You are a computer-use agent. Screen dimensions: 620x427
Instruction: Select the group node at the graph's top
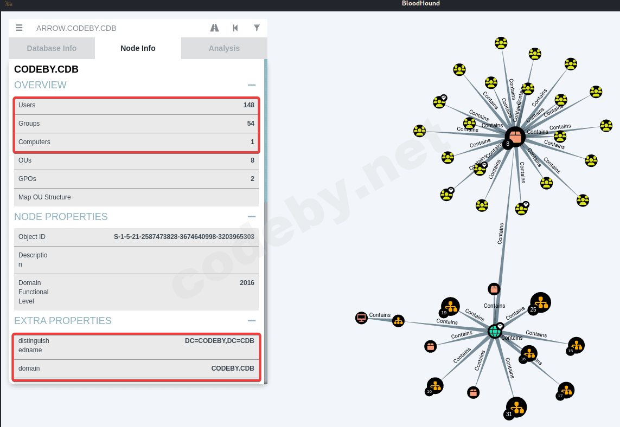coord(501,43)
